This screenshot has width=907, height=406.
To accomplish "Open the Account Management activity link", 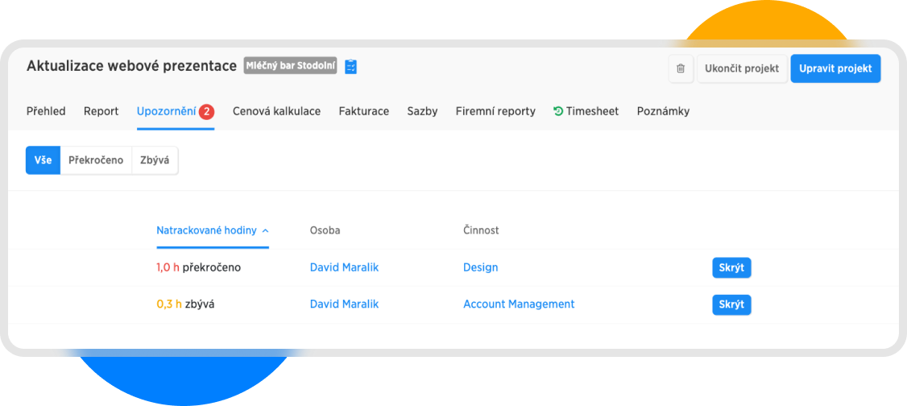I will [x=519, y=304].
